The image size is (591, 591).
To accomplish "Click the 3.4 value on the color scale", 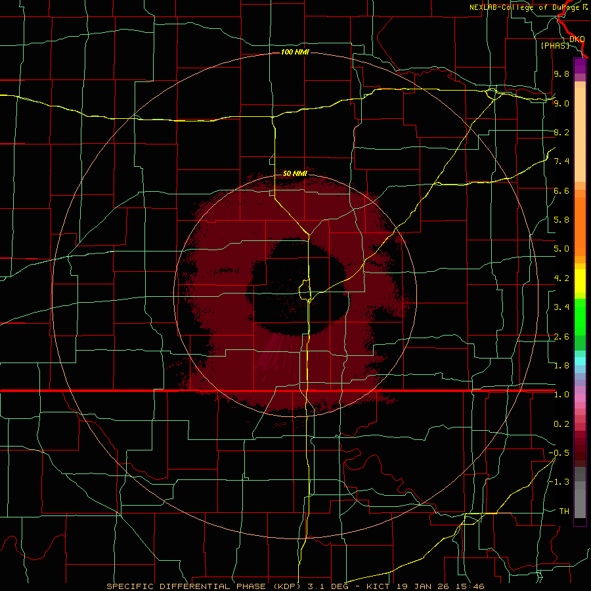I will click(x=561, y=307).
